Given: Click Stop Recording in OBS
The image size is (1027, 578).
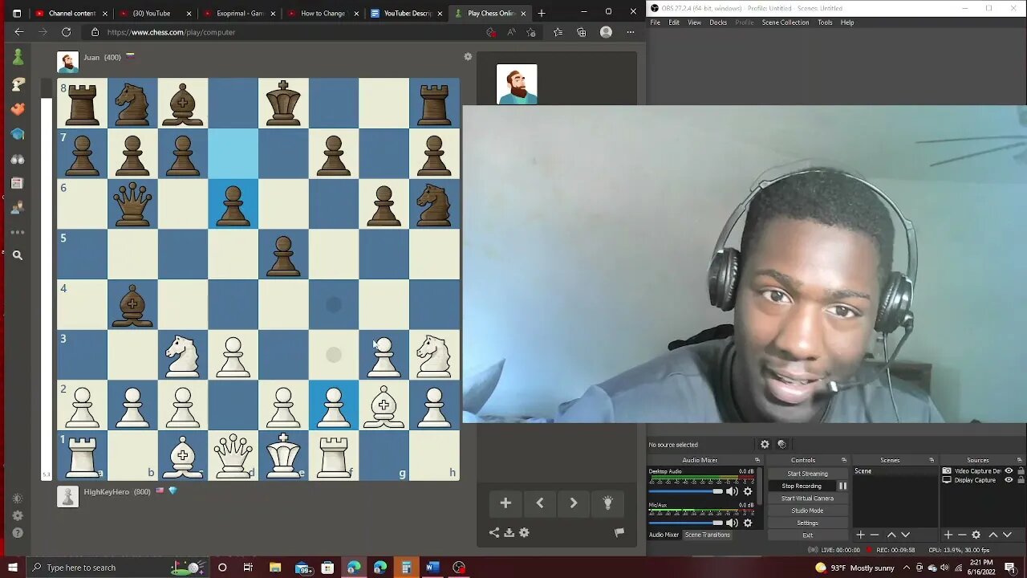Looking at the screenshot, I should [802, 486].
